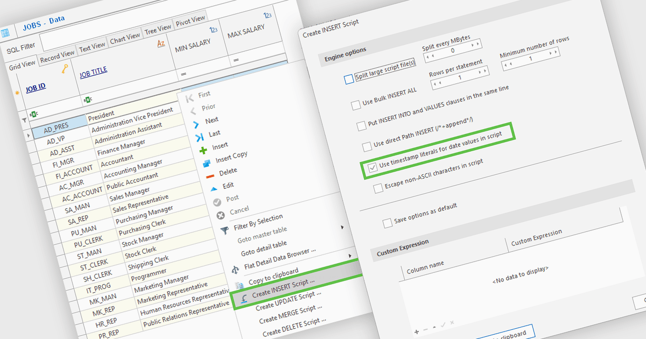Image resolution: width=646 pixels, height=339 pixels.
Task: Toggle Put INSERT INTO and VALUES same line
Action: pos(362,126)
